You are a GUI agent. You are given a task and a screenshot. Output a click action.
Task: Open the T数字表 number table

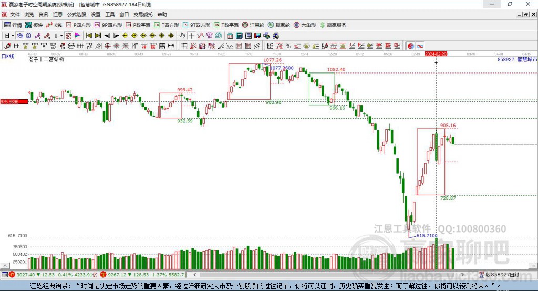[226, 25]
